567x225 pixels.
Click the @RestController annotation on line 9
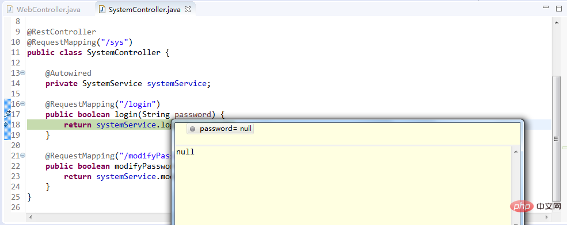tap(62, 32)
